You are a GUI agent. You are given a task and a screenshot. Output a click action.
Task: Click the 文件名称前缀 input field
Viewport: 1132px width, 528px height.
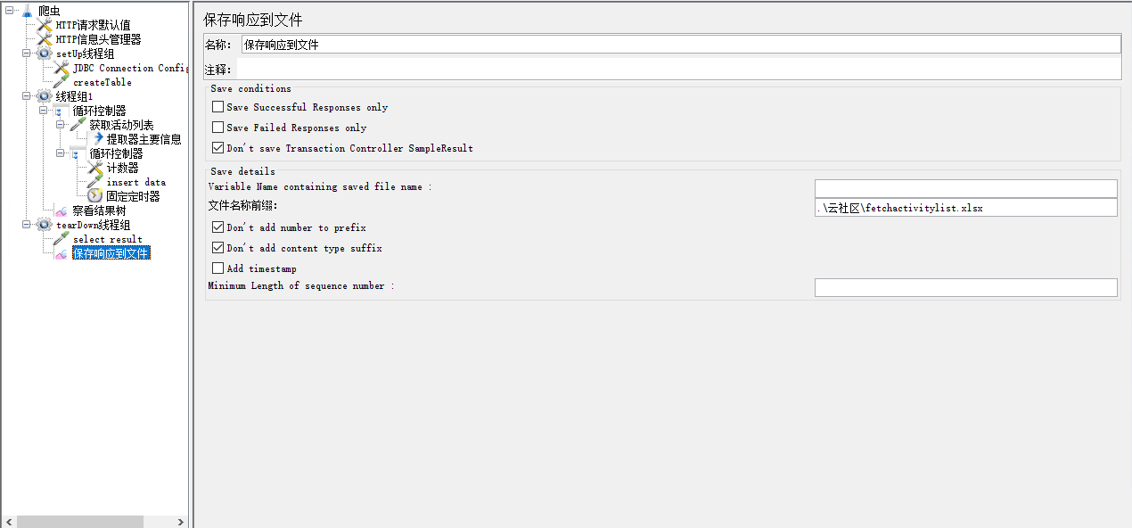(965, 208)
